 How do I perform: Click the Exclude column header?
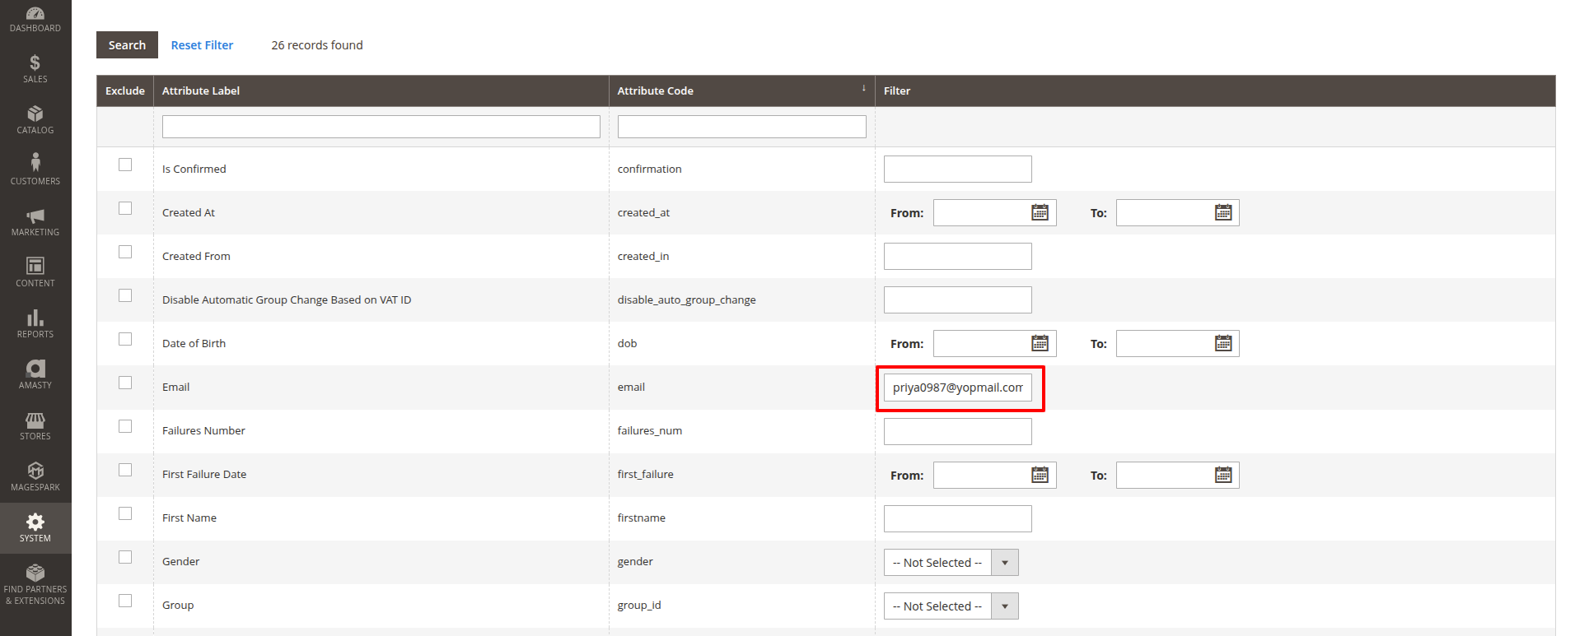click(125, 91)
